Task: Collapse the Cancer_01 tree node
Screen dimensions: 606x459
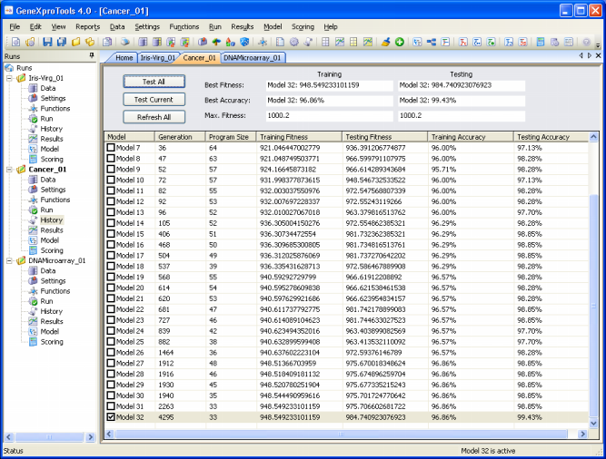Action: (x=8, y=170)
